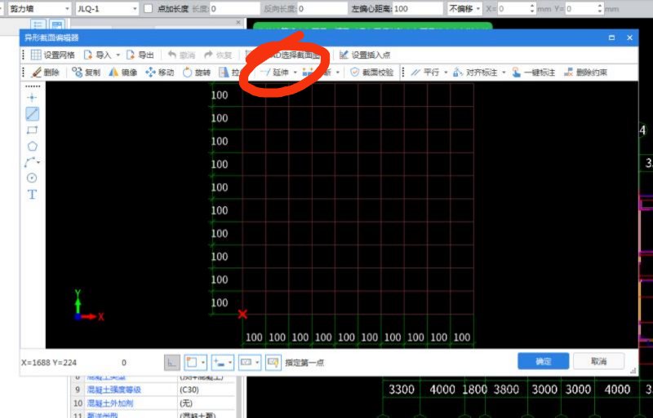
Task: Expand the 对齐标注 dropdown arrow
Action: [504, 73]
